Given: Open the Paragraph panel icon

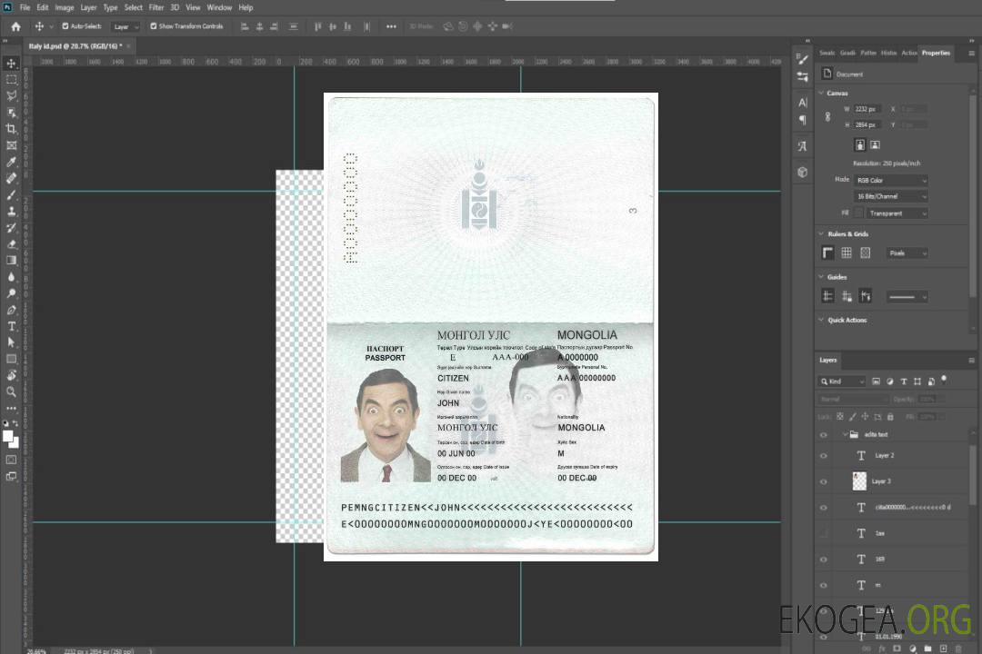Looking at the screenshot, I should (803, 120).
